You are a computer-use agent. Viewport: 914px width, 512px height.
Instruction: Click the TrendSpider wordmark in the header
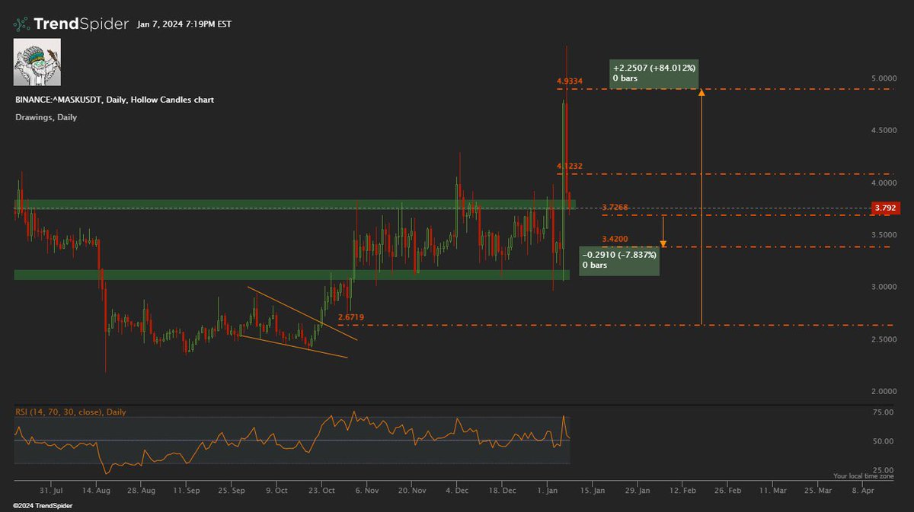click(81, 24)
